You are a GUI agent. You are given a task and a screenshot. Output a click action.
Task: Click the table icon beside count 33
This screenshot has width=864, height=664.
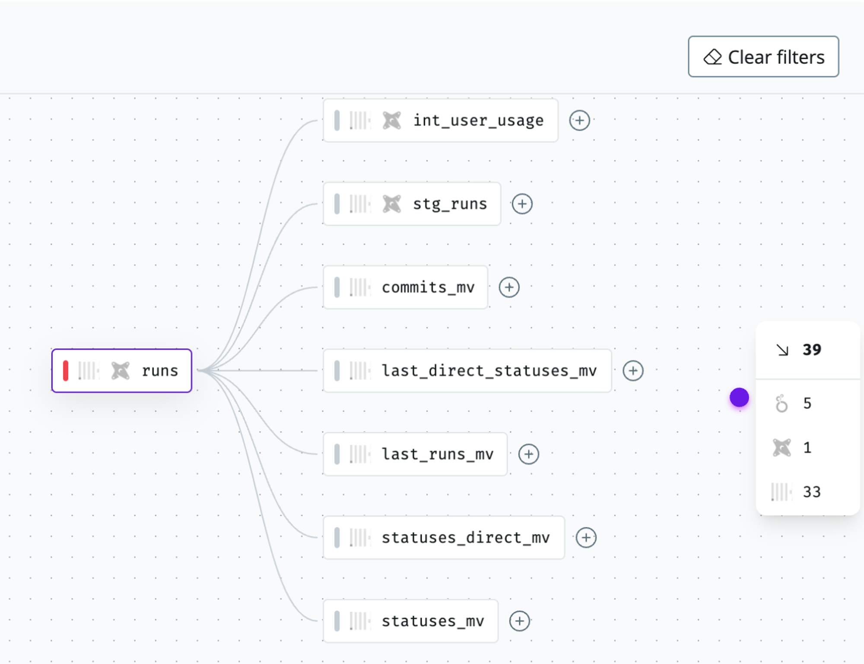click(781, 492)
